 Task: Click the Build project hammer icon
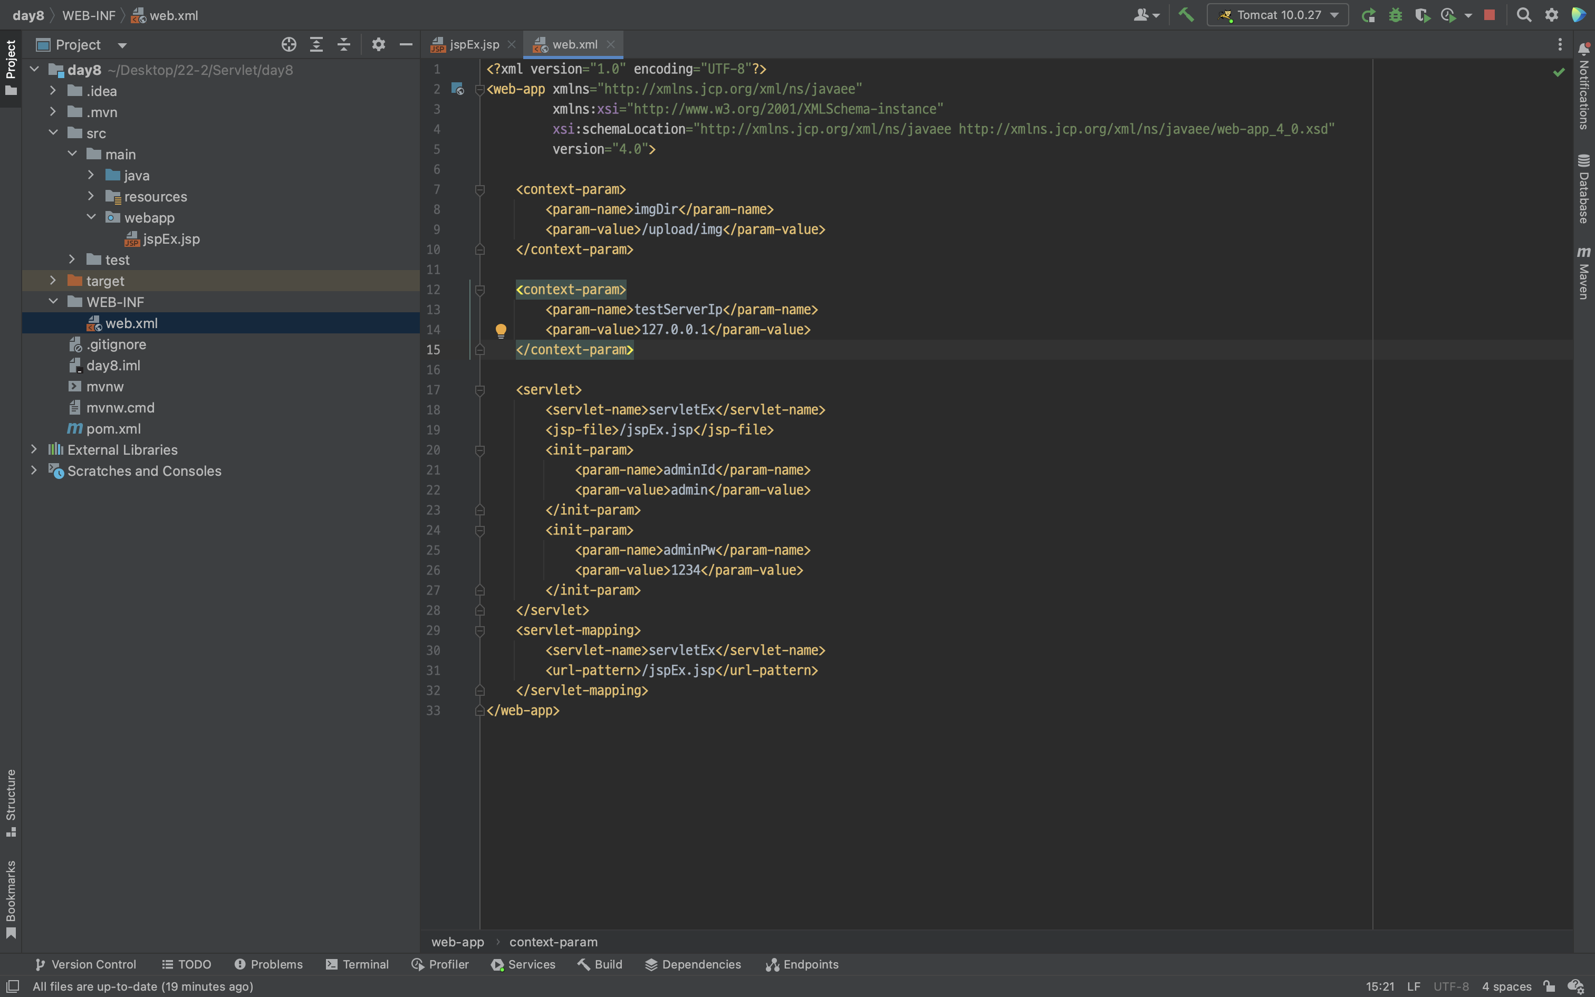pyautogui.click(x=1186, y=15)
